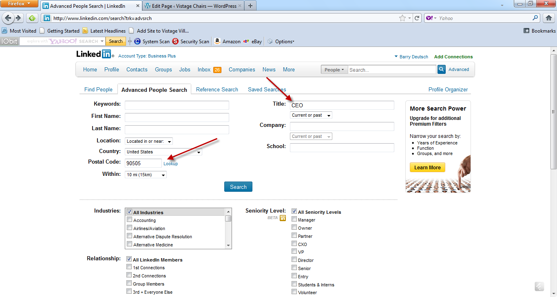Click the blue Search button
The image size is (557, 297).
(238, 187)
